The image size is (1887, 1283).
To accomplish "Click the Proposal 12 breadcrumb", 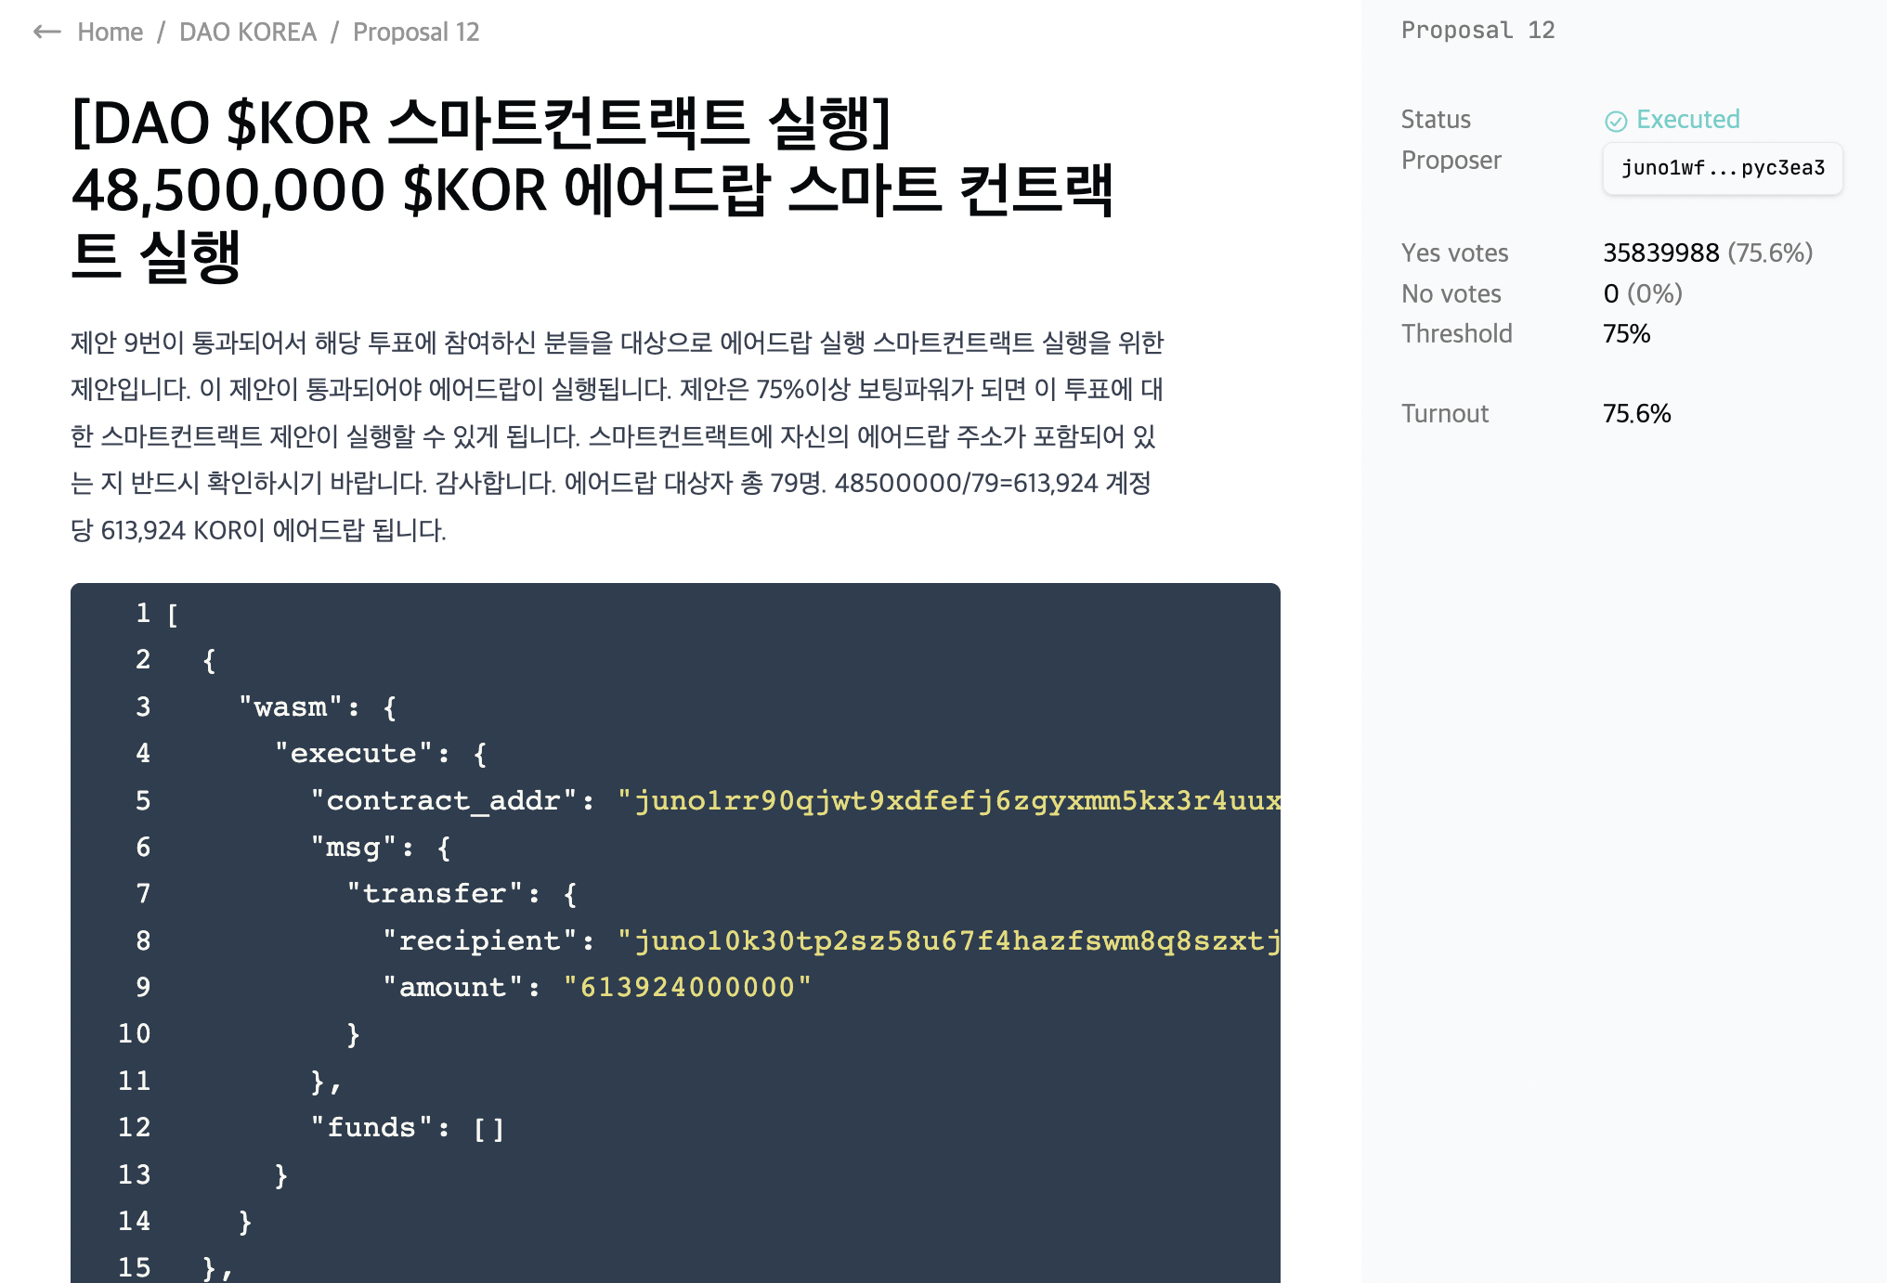I will (x=416, y=32).
